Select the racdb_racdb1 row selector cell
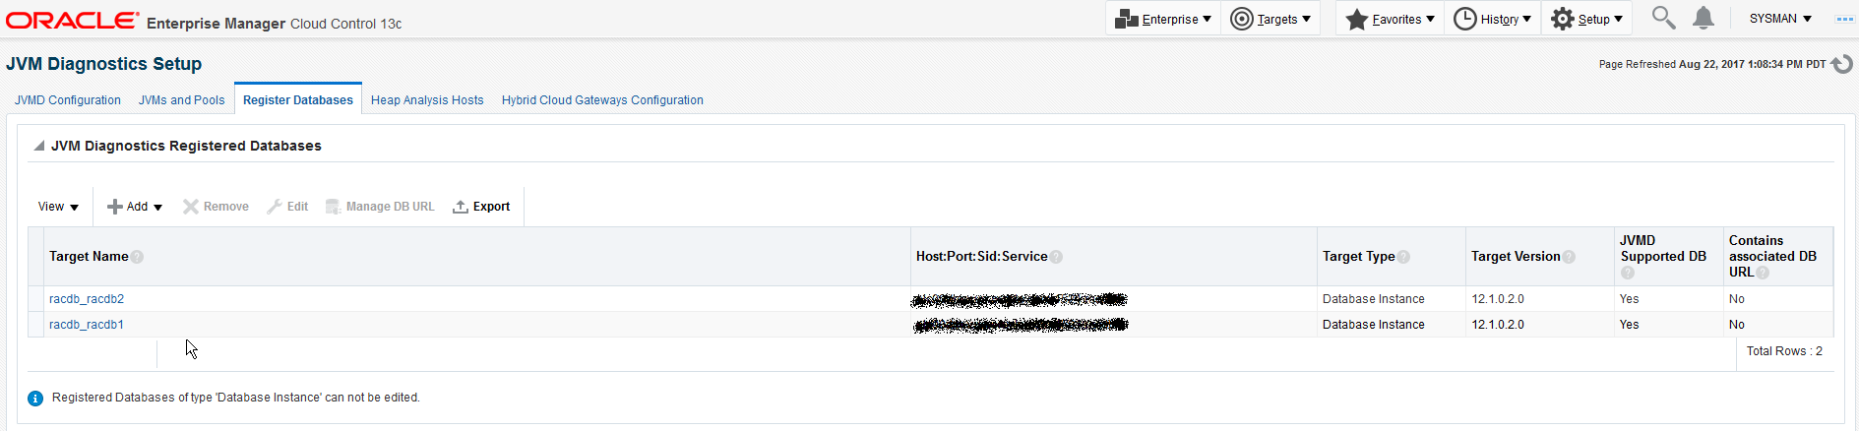 point(36,325)
